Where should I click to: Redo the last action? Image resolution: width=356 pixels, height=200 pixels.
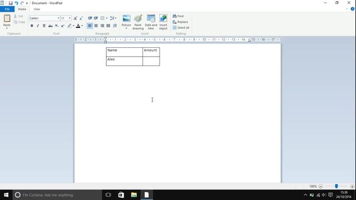coord(22,3)
